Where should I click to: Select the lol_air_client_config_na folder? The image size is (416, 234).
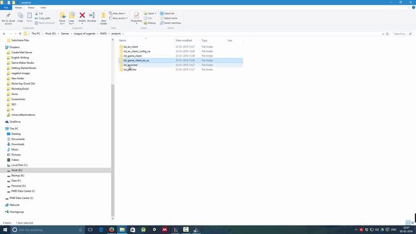coord(136,51)
